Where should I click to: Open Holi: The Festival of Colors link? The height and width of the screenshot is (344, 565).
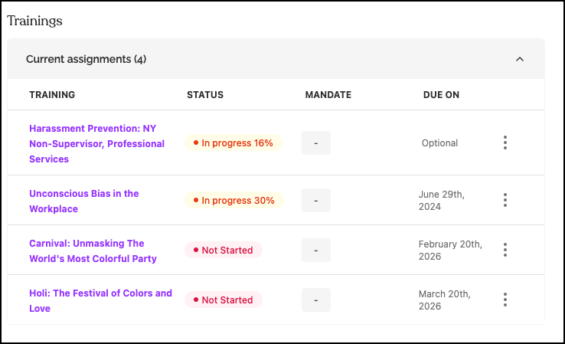tap(100, 300)
